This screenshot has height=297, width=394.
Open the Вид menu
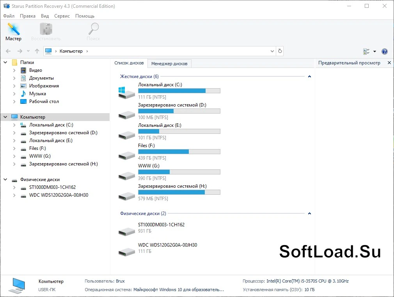tap(45, 16)
